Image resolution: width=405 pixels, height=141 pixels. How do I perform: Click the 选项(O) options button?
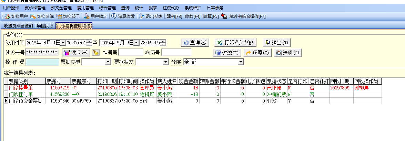[288, 53]
